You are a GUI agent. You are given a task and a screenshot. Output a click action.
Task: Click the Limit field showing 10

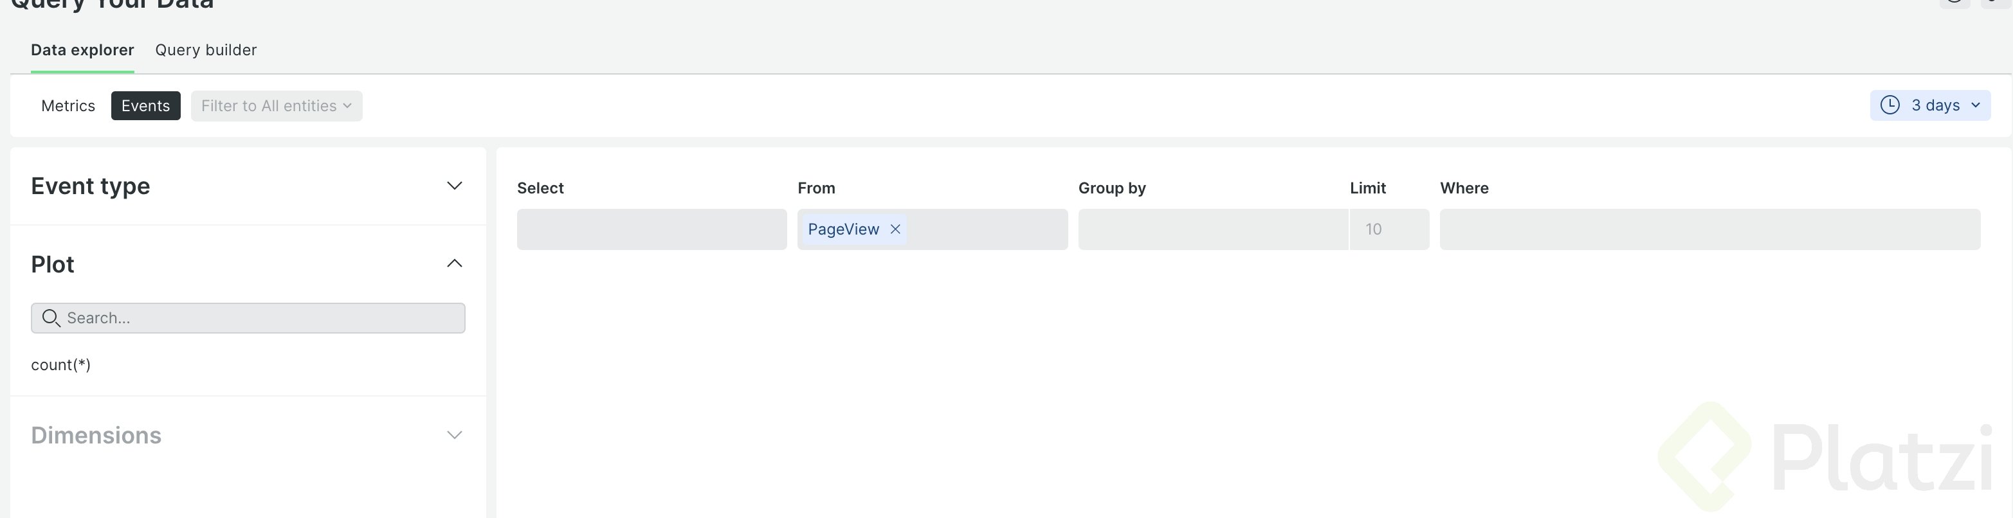pos(1389,229)
